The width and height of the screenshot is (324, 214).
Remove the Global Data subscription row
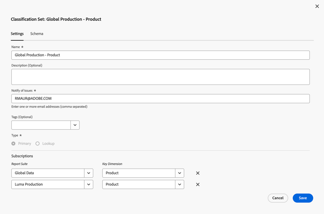point(198,173)
